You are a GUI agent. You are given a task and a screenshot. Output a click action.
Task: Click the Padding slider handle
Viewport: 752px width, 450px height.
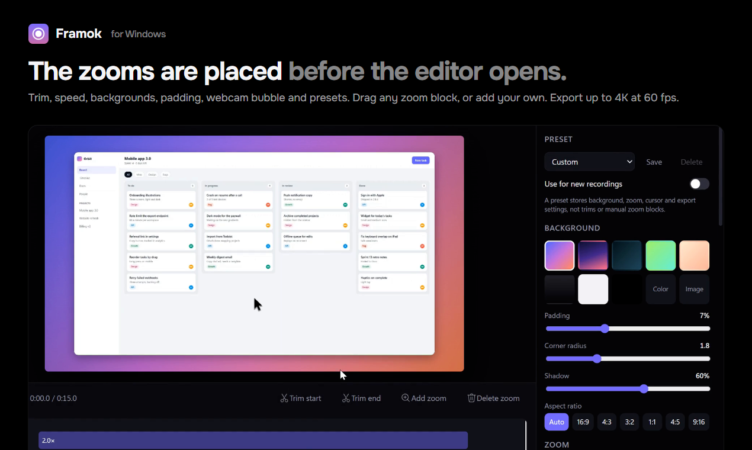pyautogui.click(x=605, y=329)
